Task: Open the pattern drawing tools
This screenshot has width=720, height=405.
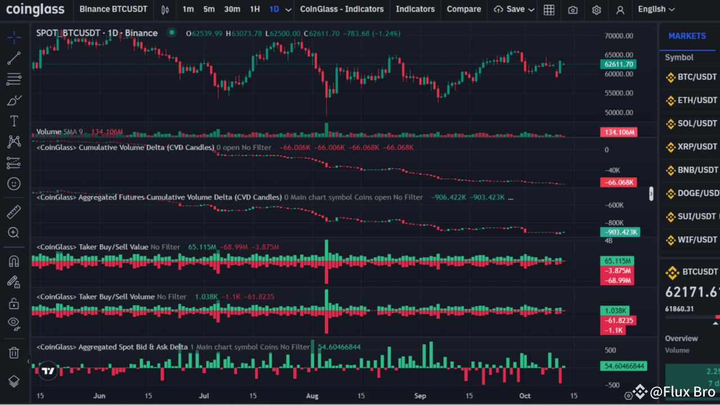Action: coord(14,142)
